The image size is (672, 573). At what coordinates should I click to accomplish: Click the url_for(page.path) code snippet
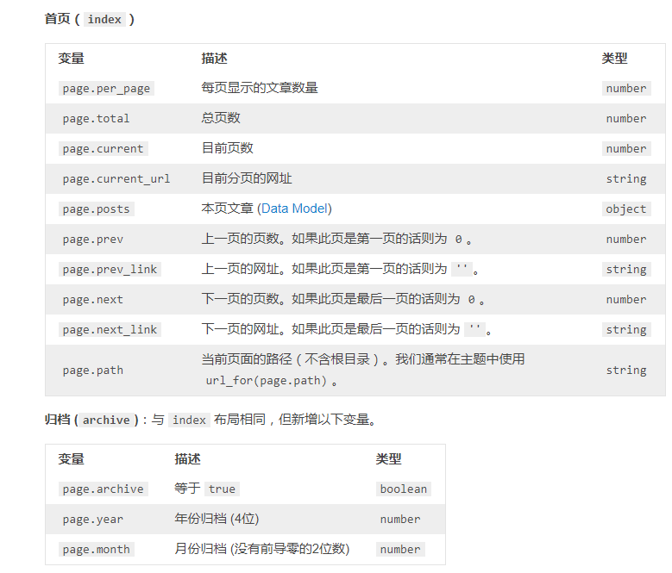[266, 381]
